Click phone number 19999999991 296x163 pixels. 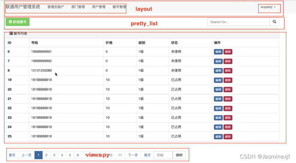pyautogui.click(x=41, y=51)
